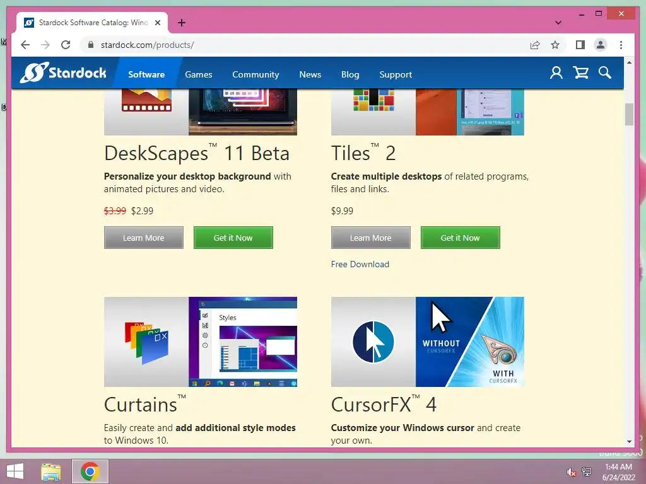Image resolution: width=646 pixels, height=484 pixels.
Task: Bookmark this page with the star icon
Action: click(x=555, y=45)
